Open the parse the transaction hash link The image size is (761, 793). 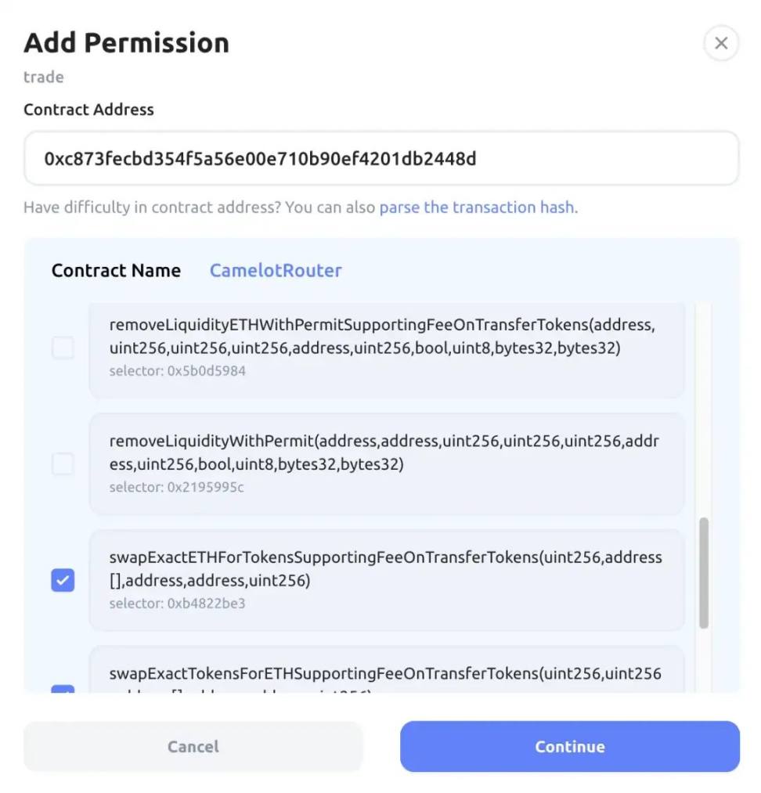coord(477,208)
